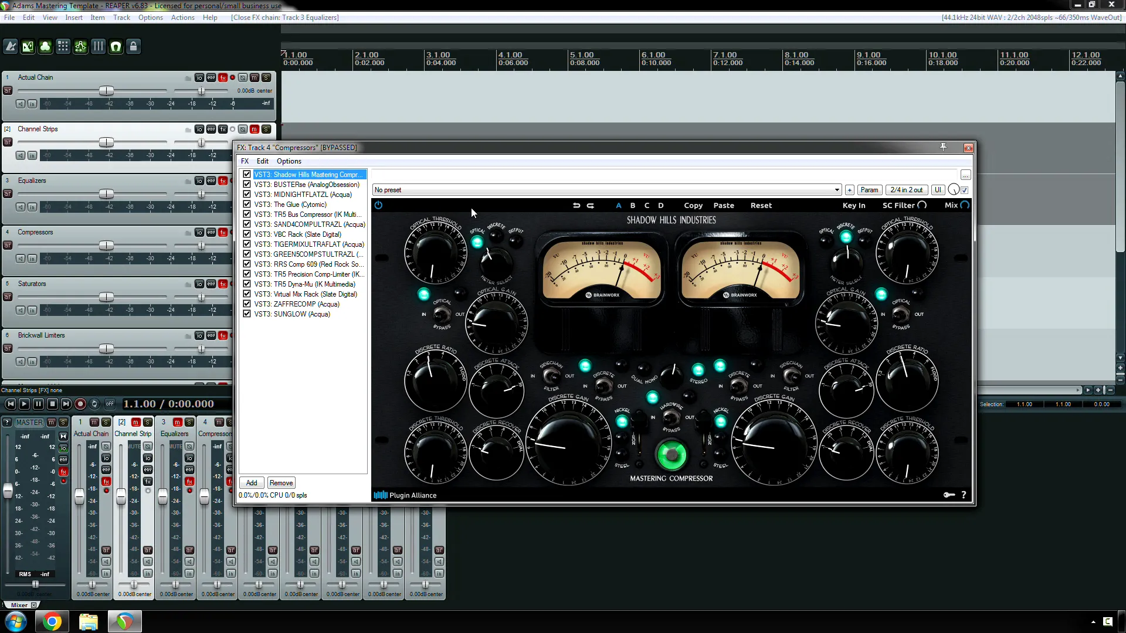
Task: Click Add to add a new FX
Action: pyautogui.click(x=252, y=483)
